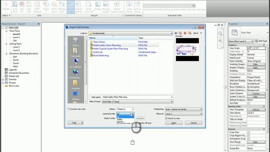Open the Colors Preserve dropdown
The height and width of the screenshot is (152, 270).
coord(132,109)
